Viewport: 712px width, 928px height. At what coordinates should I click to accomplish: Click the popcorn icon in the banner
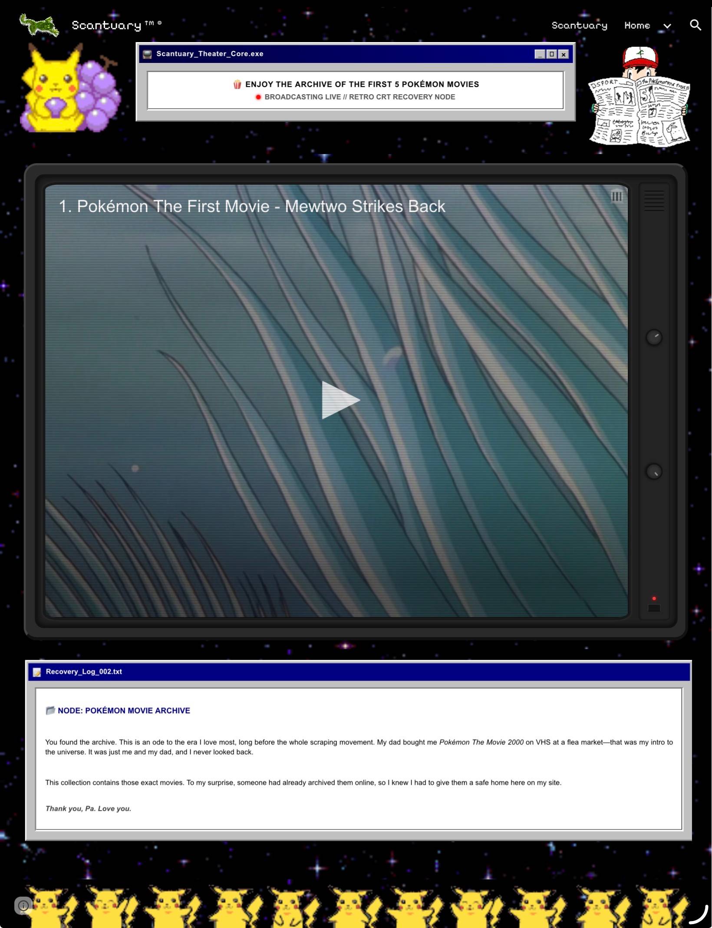(237, 84)
